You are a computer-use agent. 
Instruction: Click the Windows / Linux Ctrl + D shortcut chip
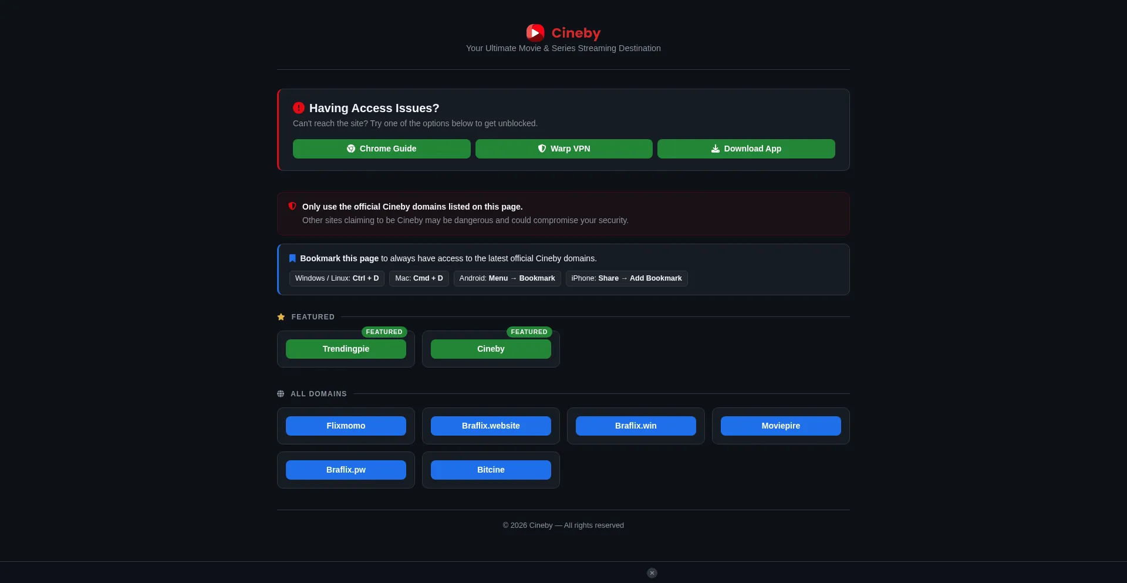tap(337, 278)
